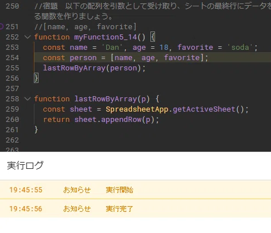271x233 pixels.
Task: Click the appendRow method call
Action: pos(121,120)
